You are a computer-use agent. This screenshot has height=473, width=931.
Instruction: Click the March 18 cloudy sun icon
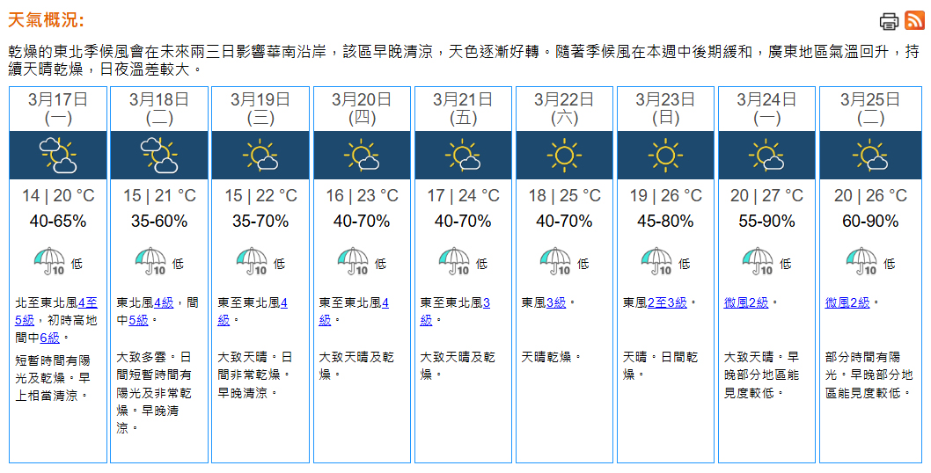coord(159,156)
